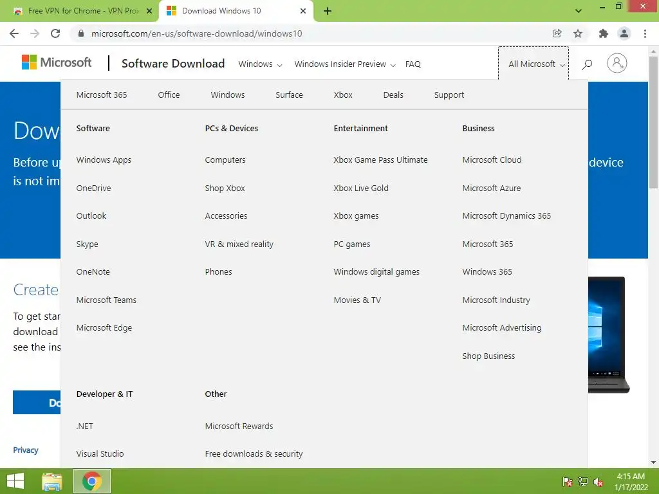Click the page vertical scrollbar
The image size is (659, 494).
(x=653, y=122)
